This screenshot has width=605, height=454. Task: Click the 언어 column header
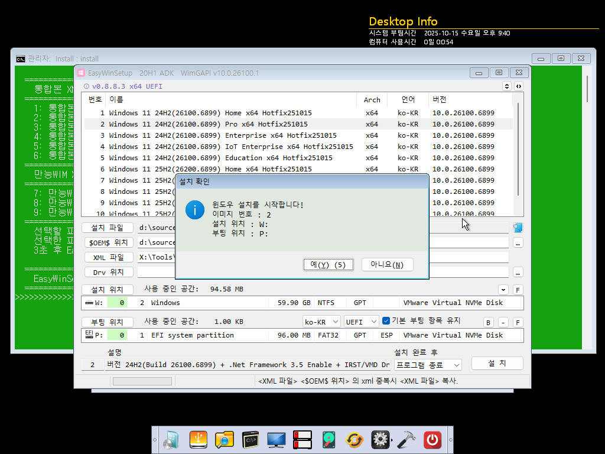tap(408, 99)
